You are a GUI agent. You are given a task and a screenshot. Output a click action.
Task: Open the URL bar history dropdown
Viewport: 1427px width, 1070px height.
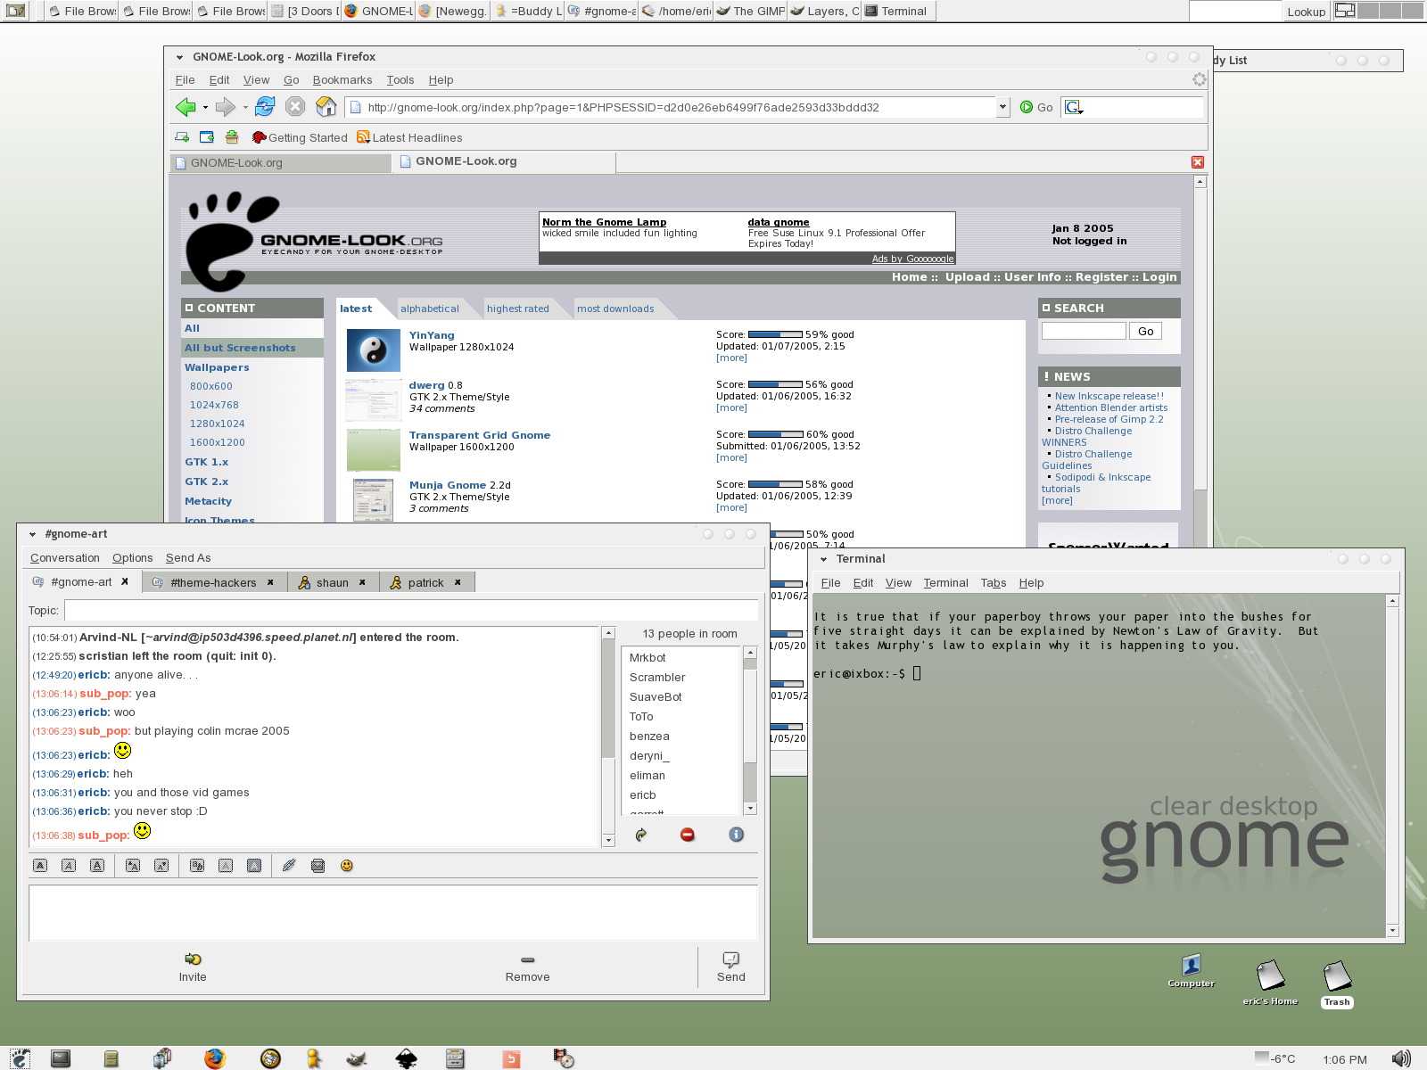click(1002, 107)
